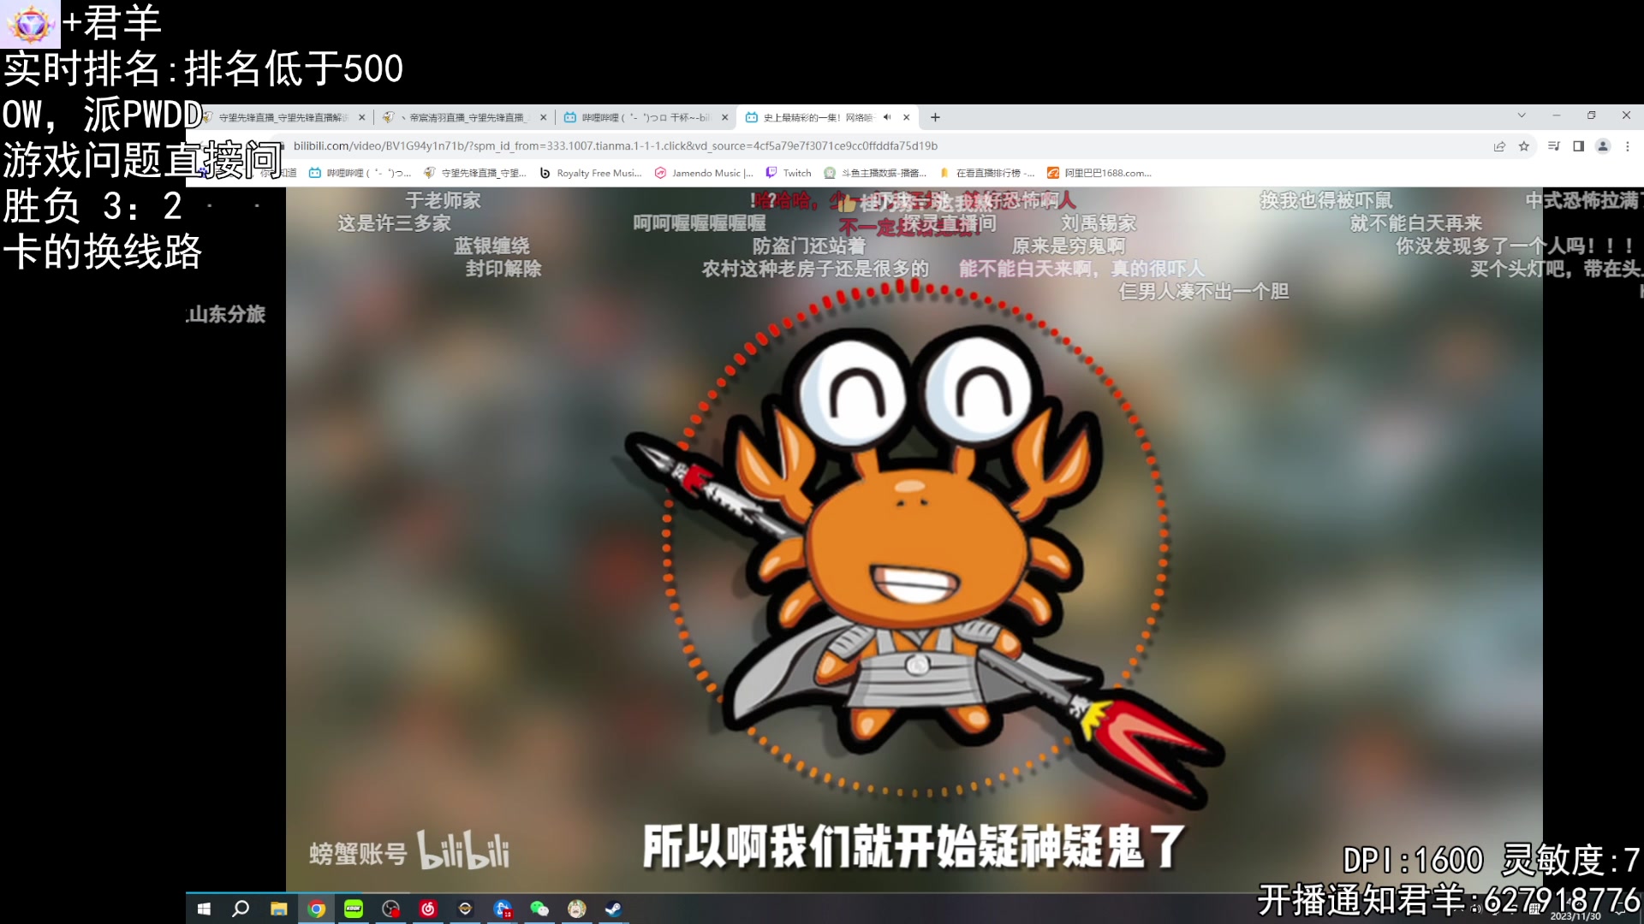Open Steam from the taskbar

pyautogui.click(x=614, y=909)
